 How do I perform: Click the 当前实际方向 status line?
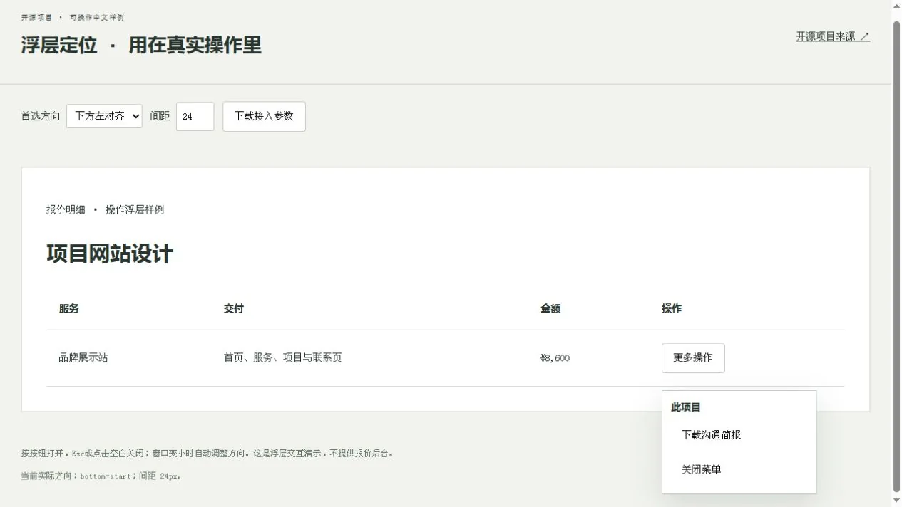101,476
